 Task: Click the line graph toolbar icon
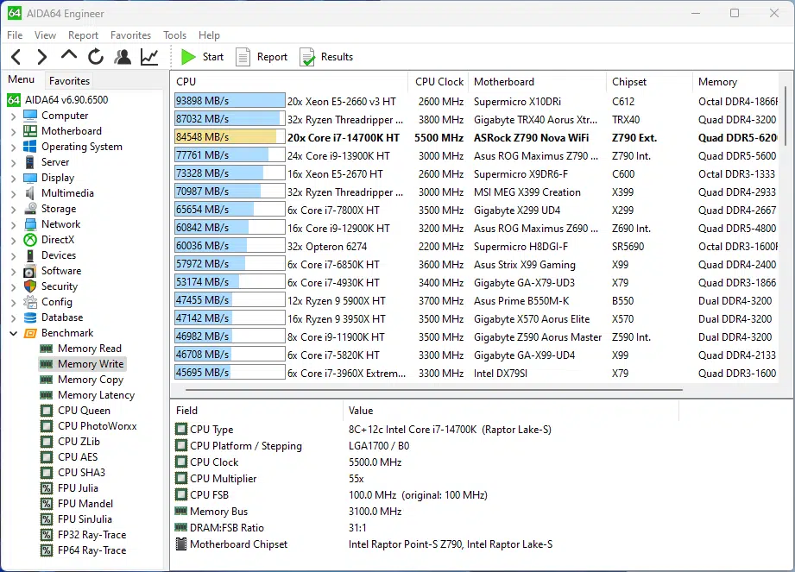point(149,57)
